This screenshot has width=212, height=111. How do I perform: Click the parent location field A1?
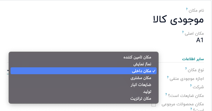(200, 40)
